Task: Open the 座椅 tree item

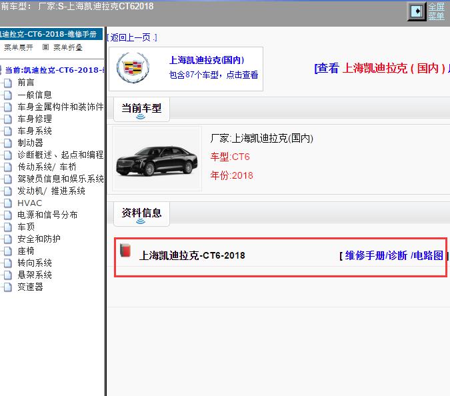Action: tap(26, 251)
